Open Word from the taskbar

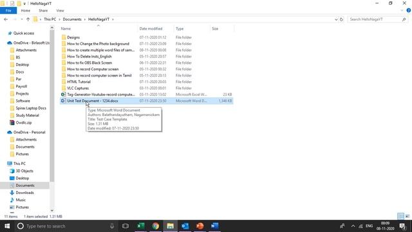(214, 226)
